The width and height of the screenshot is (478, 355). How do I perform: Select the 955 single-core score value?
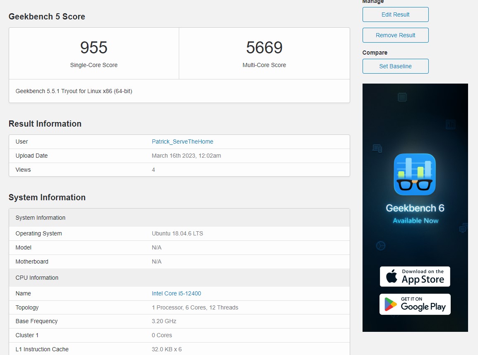click(94, 48)
